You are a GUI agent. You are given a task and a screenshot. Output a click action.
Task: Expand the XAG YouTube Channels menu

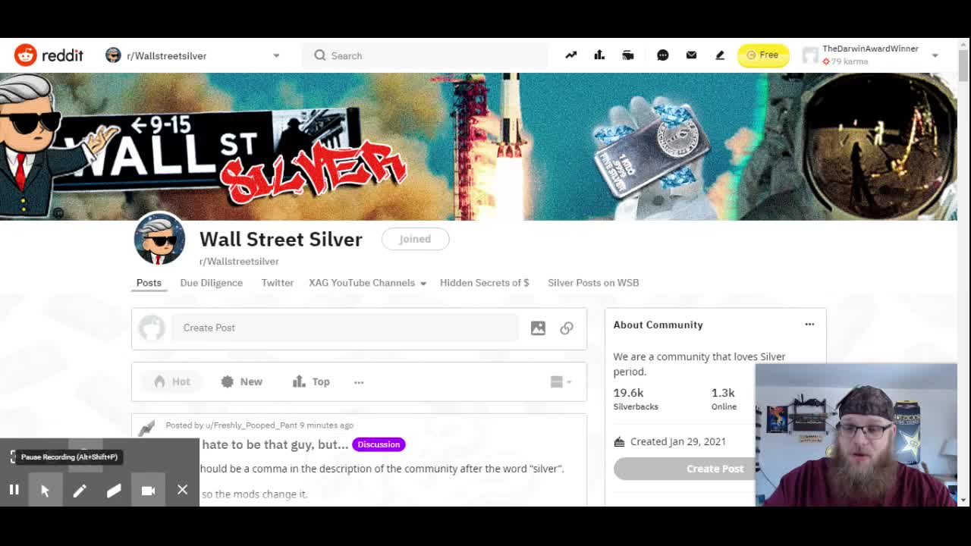pos(367,283)
